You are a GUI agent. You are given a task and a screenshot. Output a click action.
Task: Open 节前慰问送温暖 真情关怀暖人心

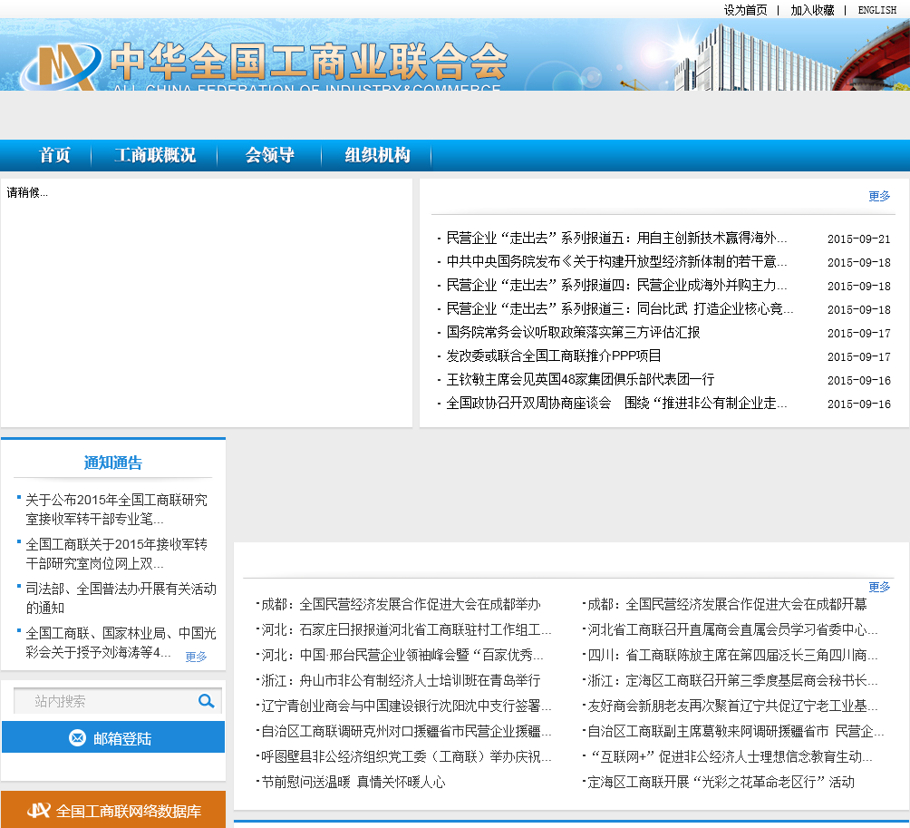coord(353,782)
